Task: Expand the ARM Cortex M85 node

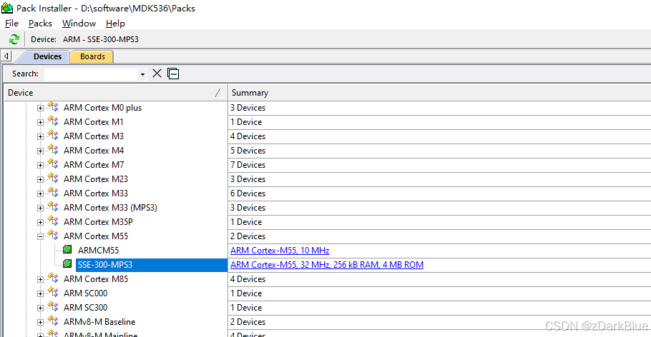Action: (x=40, y=280)
